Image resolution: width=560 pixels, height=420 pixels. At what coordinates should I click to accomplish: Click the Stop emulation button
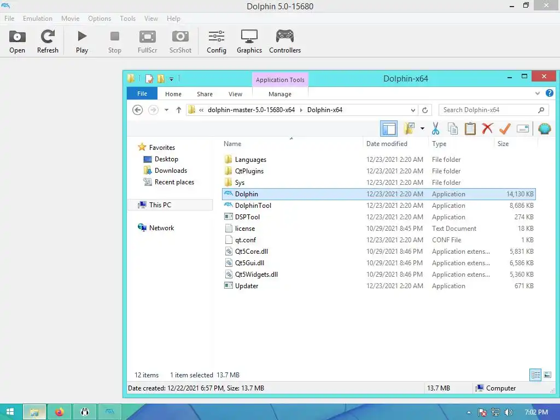115,42
